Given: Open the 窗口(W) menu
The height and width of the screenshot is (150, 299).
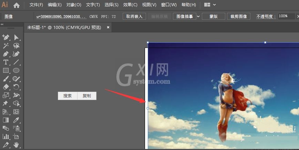Looking at the screenshot, I should point(169,5).
